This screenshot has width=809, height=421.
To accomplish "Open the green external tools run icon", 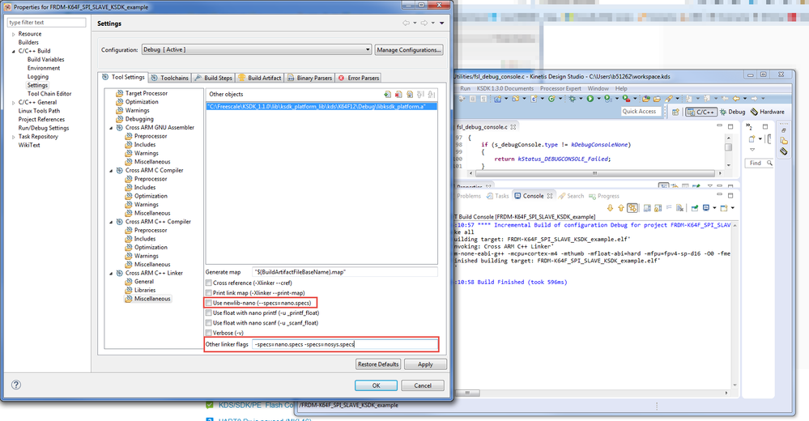I will click(x=625, y=99).
